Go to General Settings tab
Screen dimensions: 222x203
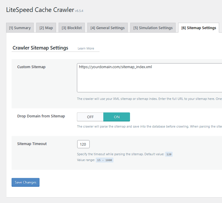[x=107, y=28]
